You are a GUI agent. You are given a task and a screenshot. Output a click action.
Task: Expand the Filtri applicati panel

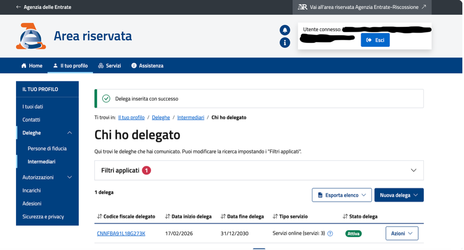point(413,170)
